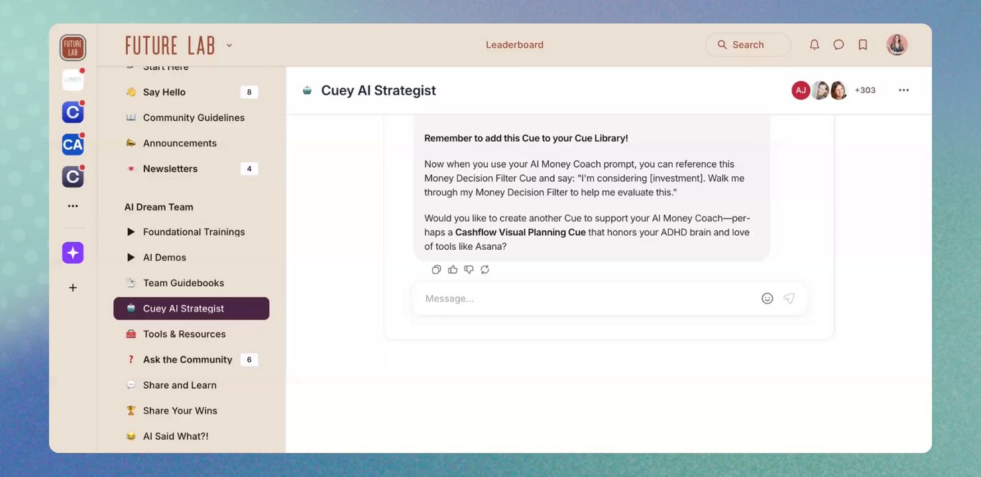The width and height of the screenshot is (981, 477).
Task: Open the white community icon below Future Lab
Action: point(73,80)
